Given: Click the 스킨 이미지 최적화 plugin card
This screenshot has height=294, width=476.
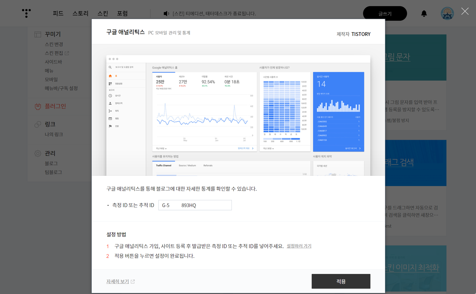Looking at the screenshot, I should click(416, 268).
